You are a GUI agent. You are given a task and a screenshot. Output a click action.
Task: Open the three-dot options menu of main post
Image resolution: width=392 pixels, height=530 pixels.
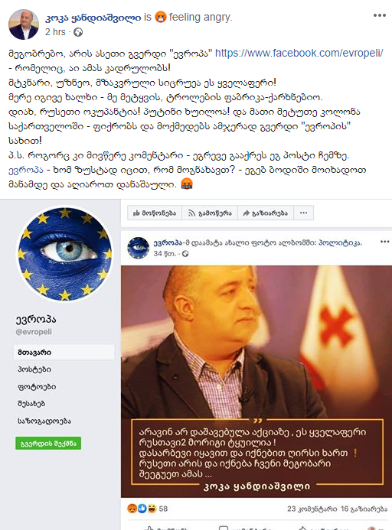tap(380, 15)
